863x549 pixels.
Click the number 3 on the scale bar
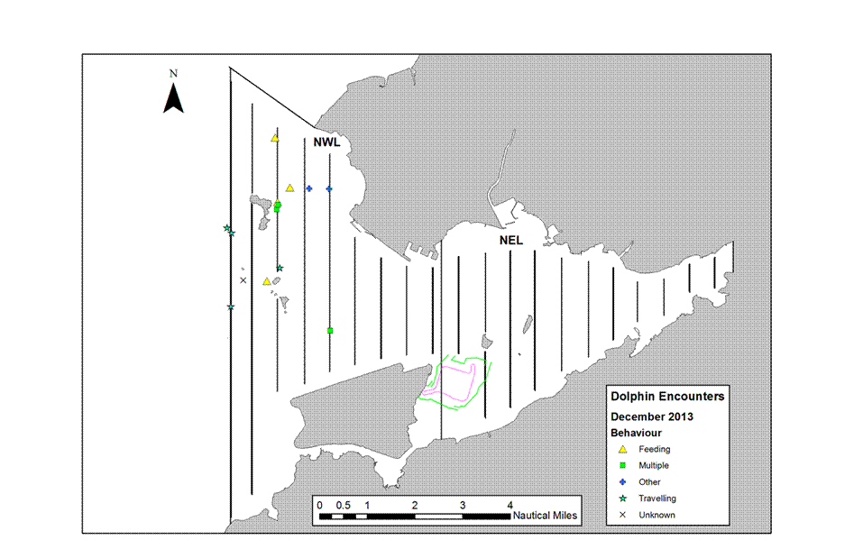(x=463, y=505)
